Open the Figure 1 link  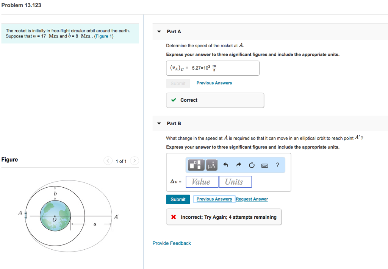click(x=104, y=36)
